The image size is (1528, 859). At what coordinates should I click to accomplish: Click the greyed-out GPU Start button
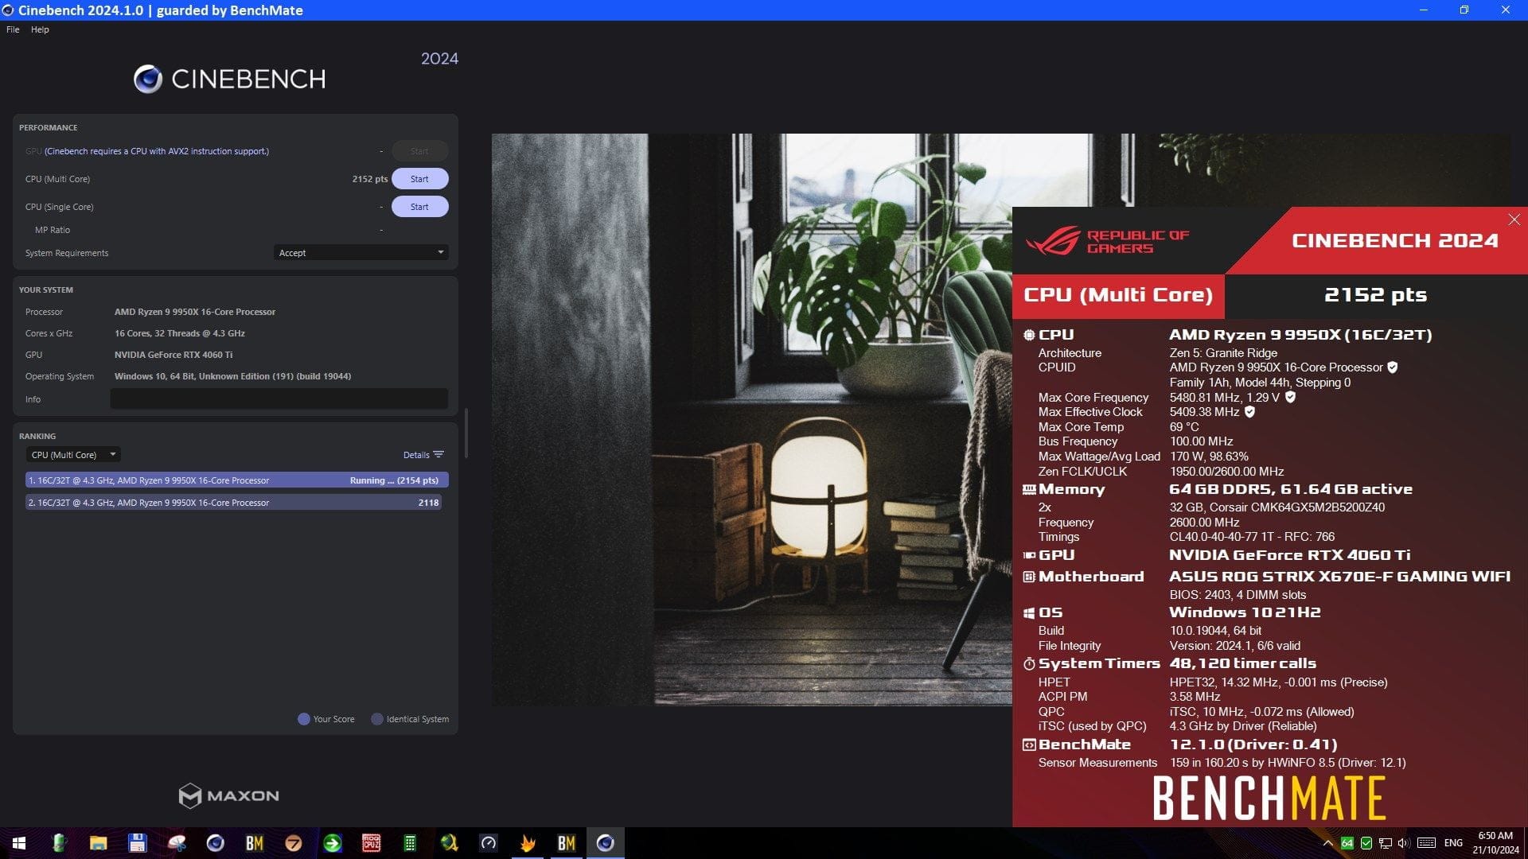click(x=419, y=151)
